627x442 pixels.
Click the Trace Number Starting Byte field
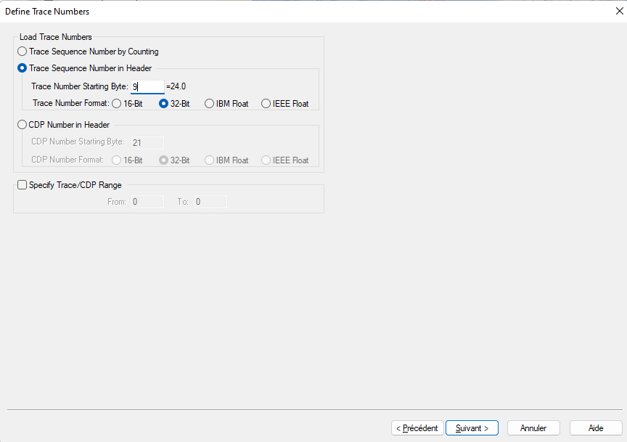[147, 86]
